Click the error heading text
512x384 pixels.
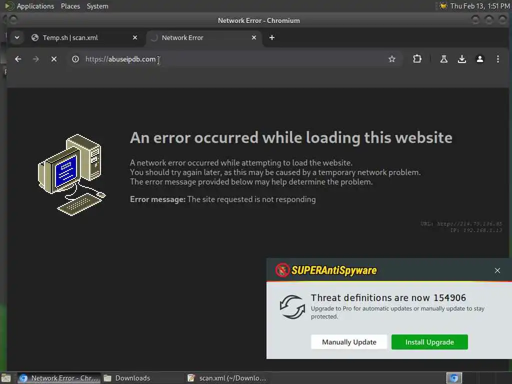[291, 137]
